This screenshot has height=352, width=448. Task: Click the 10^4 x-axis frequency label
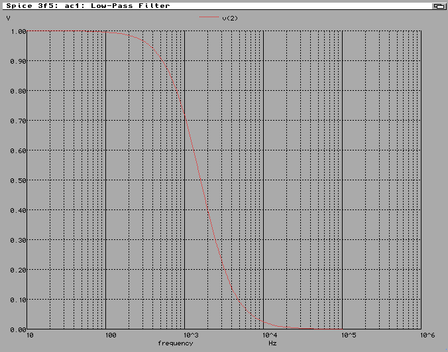270,335
